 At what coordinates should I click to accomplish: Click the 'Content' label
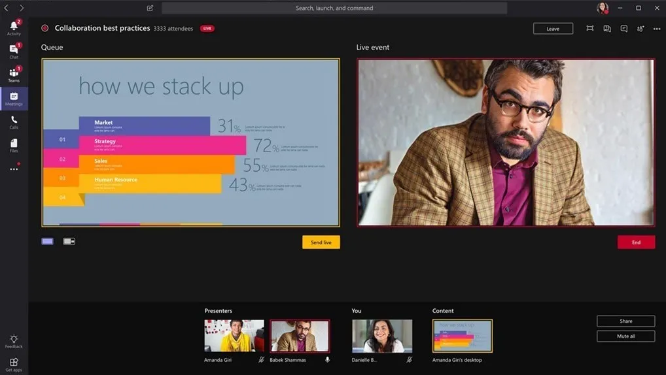point(443,310)
